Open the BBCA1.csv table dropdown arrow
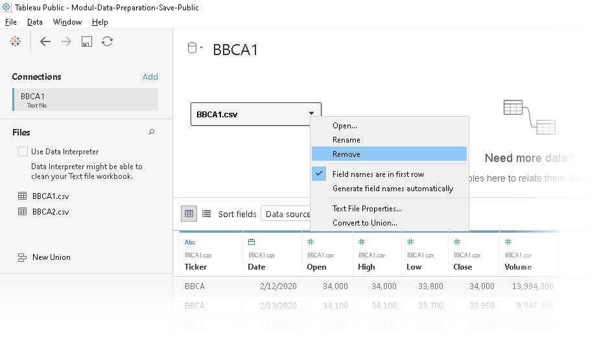The image size is (610, 350). click(x=311, y=113)
